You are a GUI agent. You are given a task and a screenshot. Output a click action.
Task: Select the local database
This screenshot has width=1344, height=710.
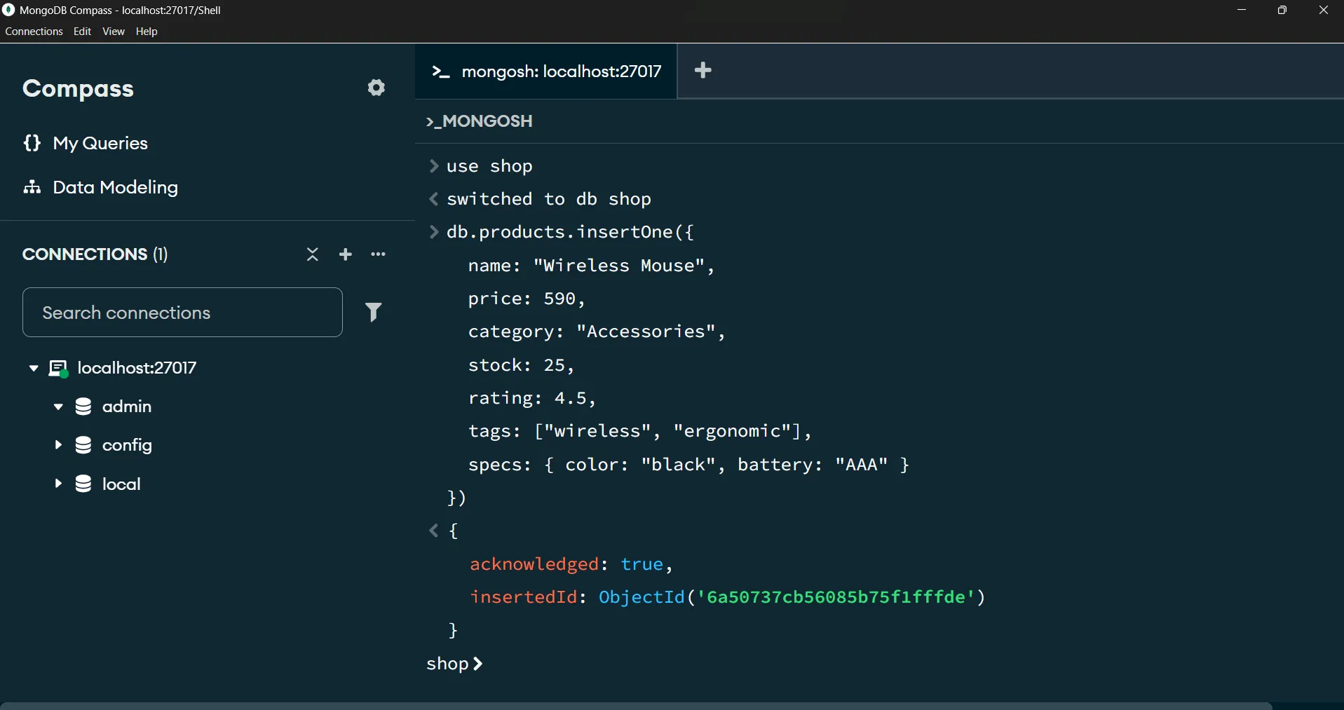(x=121, y=484)
